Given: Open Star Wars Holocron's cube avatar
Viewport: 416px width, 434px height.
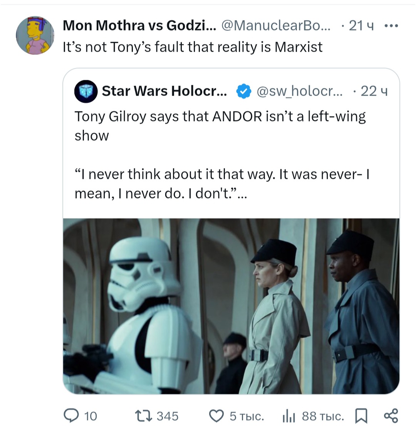Looking at the screenshot, I should 86,91.
